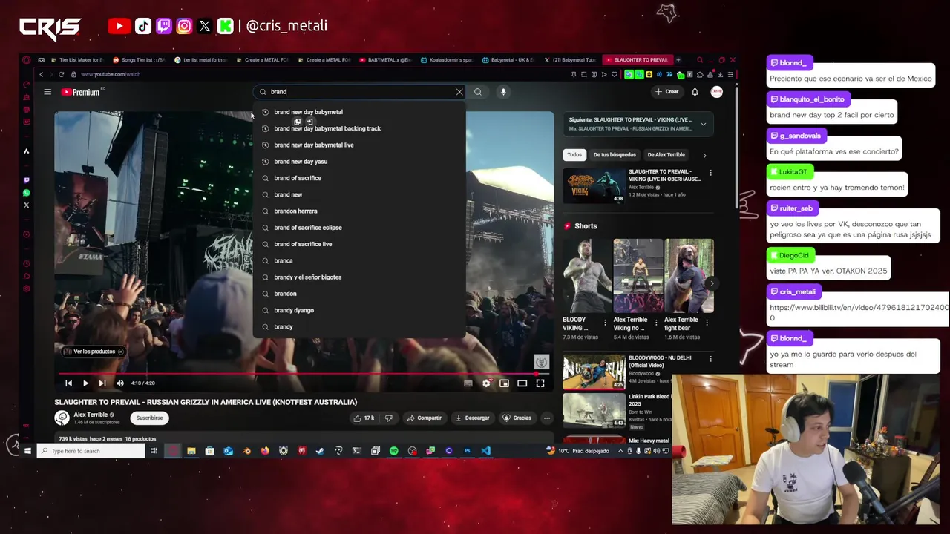Screen dimensions: 950x534
Task: Mute the video volume speaker icon
Action: pyautogui.click(x=120, y=383)
